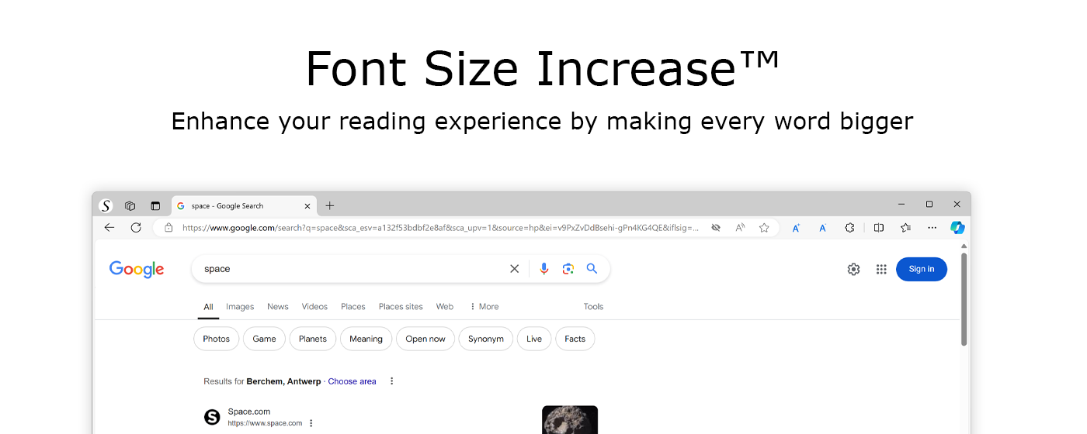Activate Read aloud icon in address bar
Image resolution: width=1087 pixels, height=434 pixels.
coord(740,228)
